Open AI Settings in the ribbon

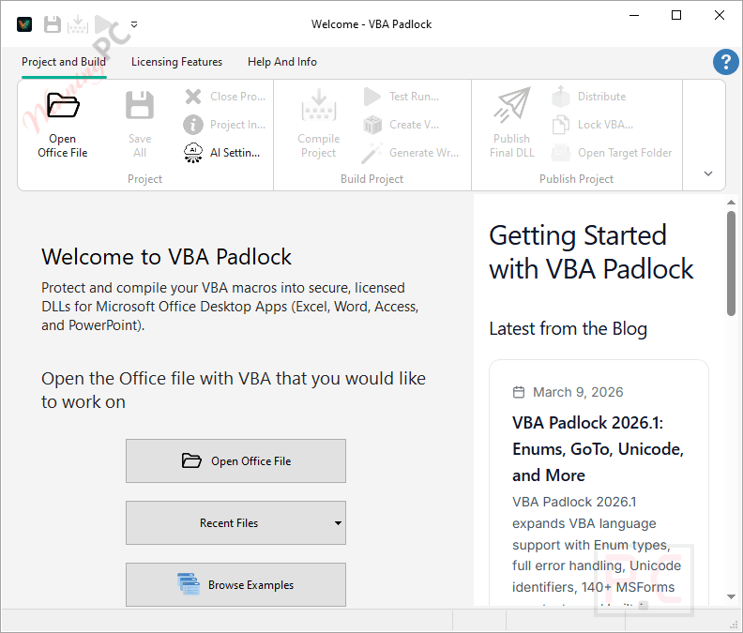click(221, 153)
